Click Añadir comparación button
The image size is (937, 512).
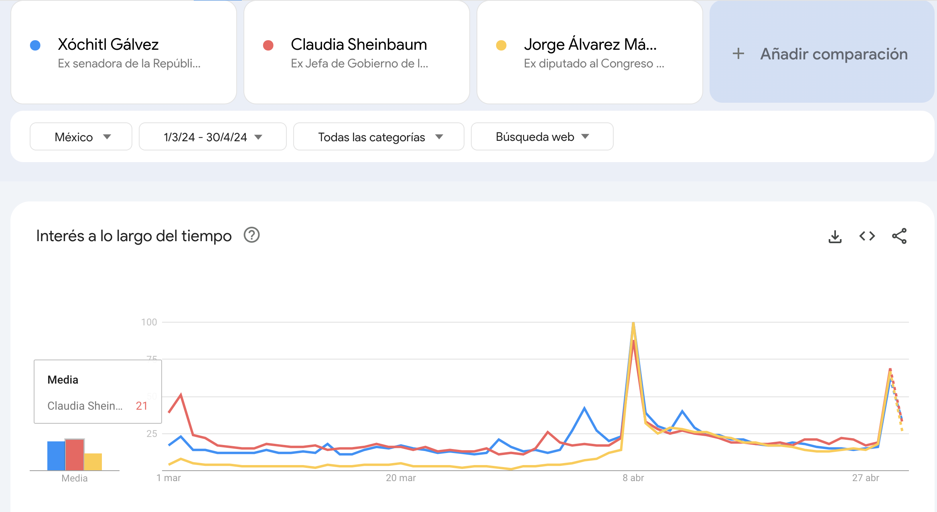coord(822,53)
